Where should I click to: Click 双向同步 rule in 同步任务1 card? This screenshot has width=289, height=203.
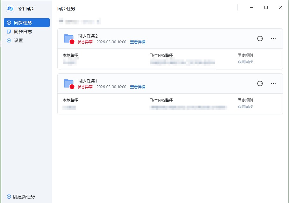tap(245, 107)
